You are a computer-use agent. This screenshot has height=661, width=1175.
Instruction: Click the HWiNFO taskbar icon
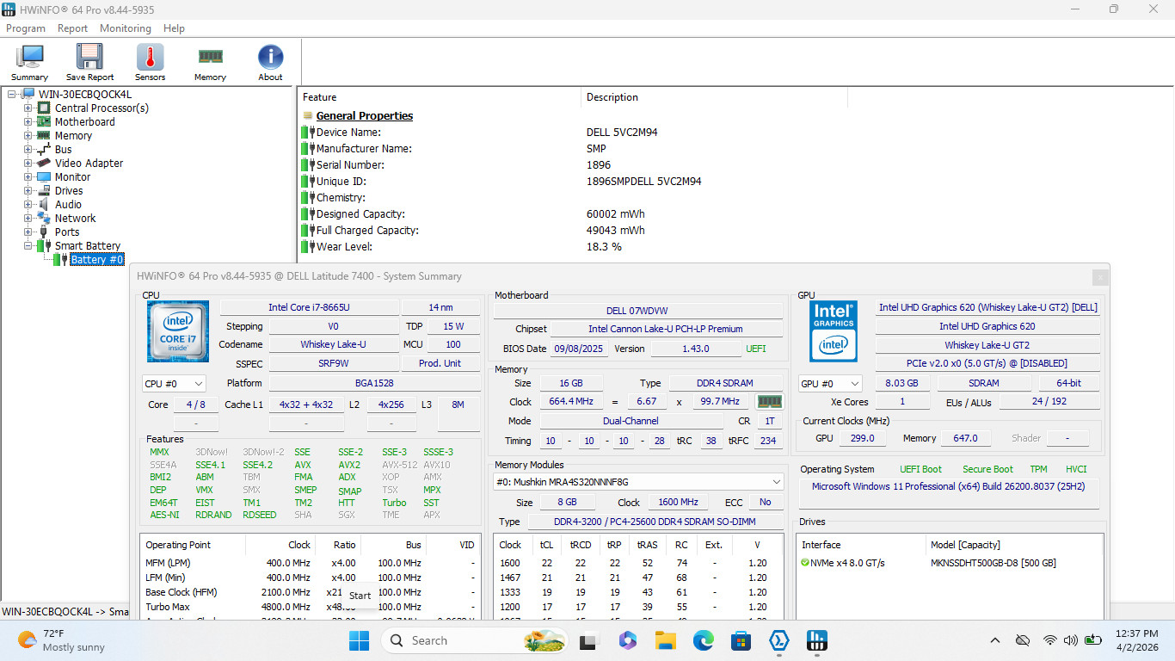817,640
